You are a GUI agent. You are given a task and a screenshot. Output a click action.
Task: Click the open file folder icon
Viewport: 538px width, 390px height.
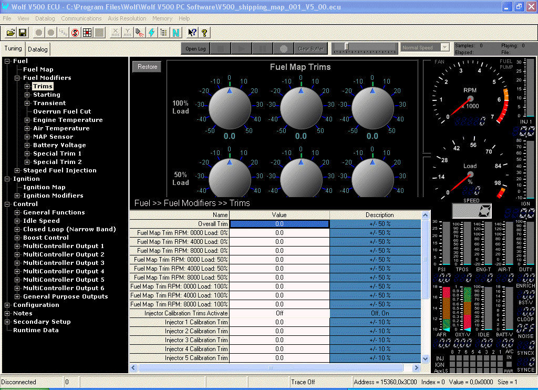click(11, 33)
